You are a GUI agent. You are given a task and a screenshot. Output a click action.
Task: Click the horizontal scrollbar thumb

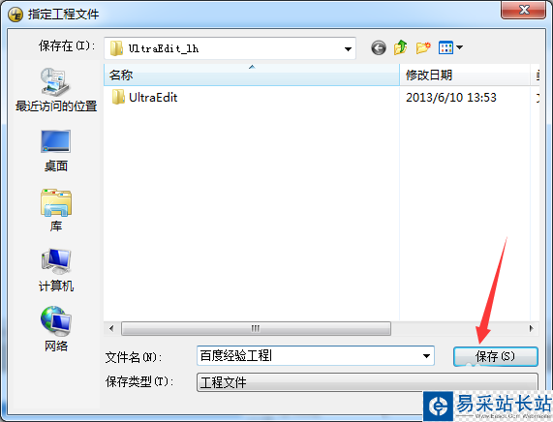click(x=256, y=328)
